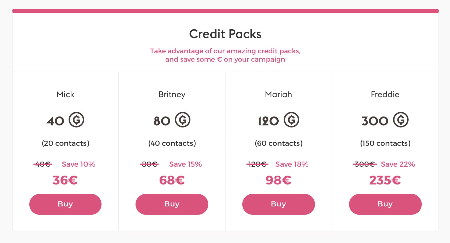This screenshot has height=243, width=450.
Task: Click the 36€ discounted price
Action: pyautogui.click(x=65, y=180)
